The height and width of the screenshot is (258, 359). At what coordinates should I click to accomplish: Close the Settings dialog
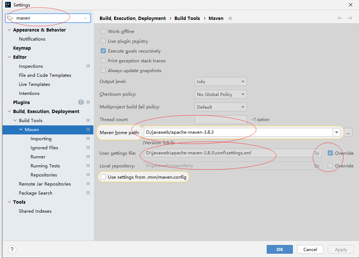[x=351, y=5]
